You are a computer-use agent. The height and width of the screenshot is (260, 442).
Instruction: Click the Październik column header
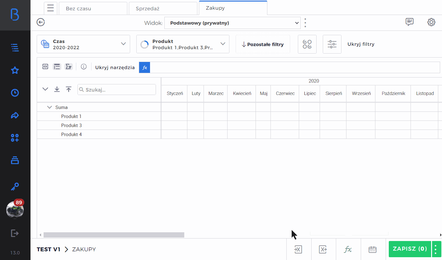point(393,93)
